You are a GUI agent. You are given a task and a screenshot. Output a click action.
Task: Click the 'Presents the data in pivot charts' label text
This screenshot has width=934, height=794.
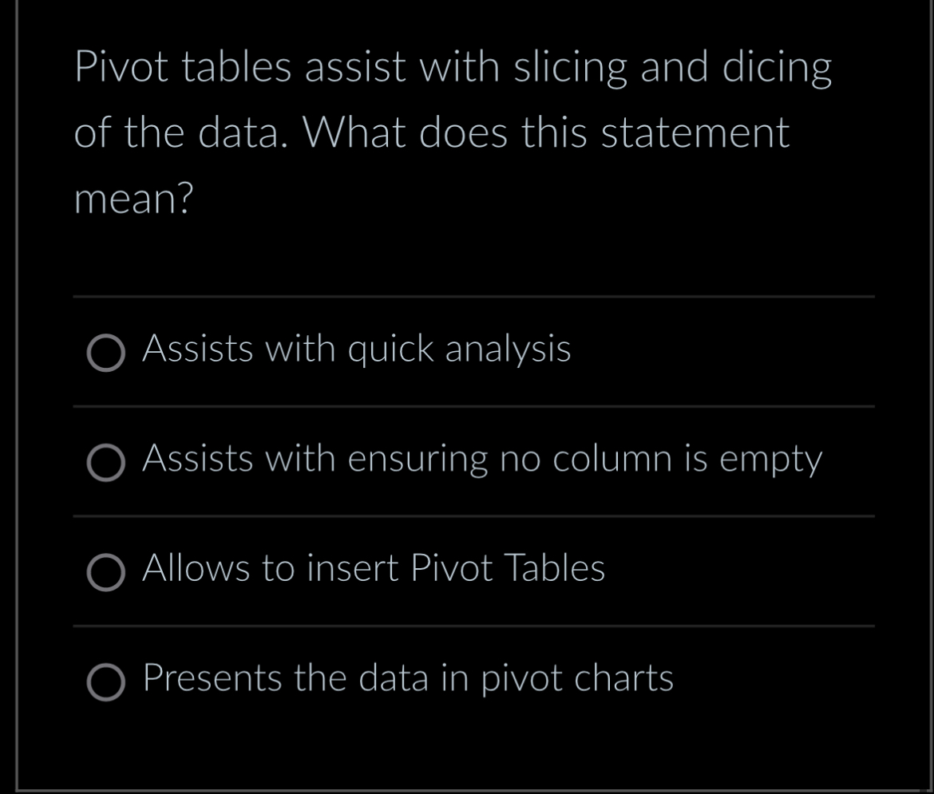point(408,678)
